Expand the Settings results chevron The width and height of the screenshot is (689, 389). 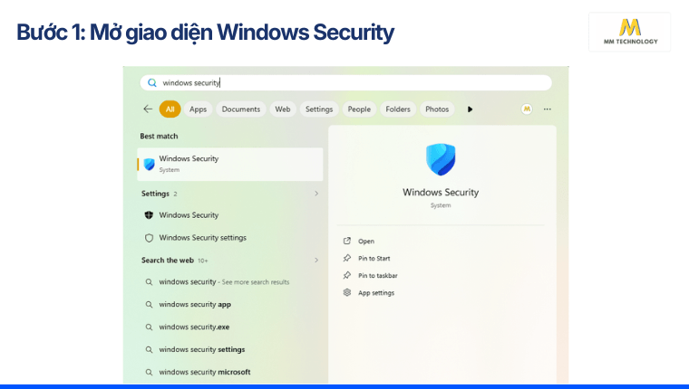(316, 194)
